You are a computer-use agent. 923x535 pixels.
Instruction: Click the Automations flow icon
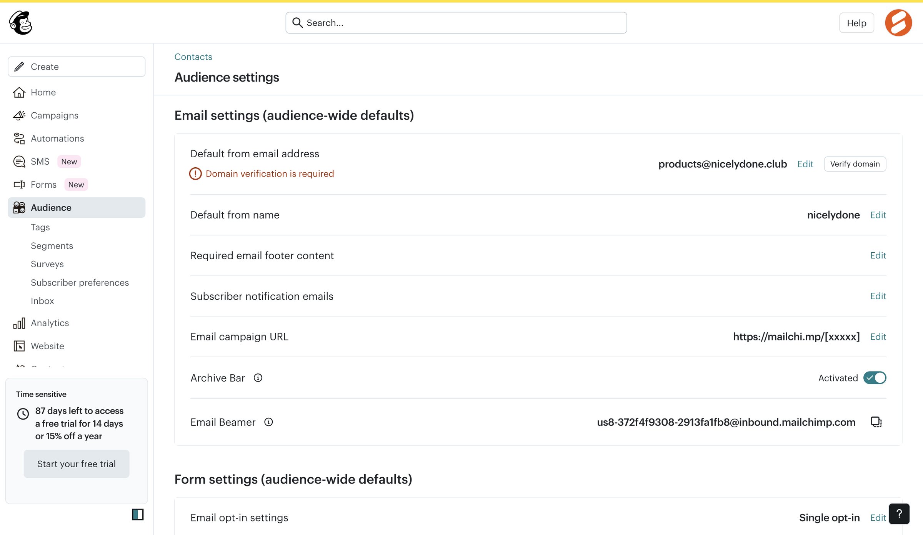[x=19, y=138]
